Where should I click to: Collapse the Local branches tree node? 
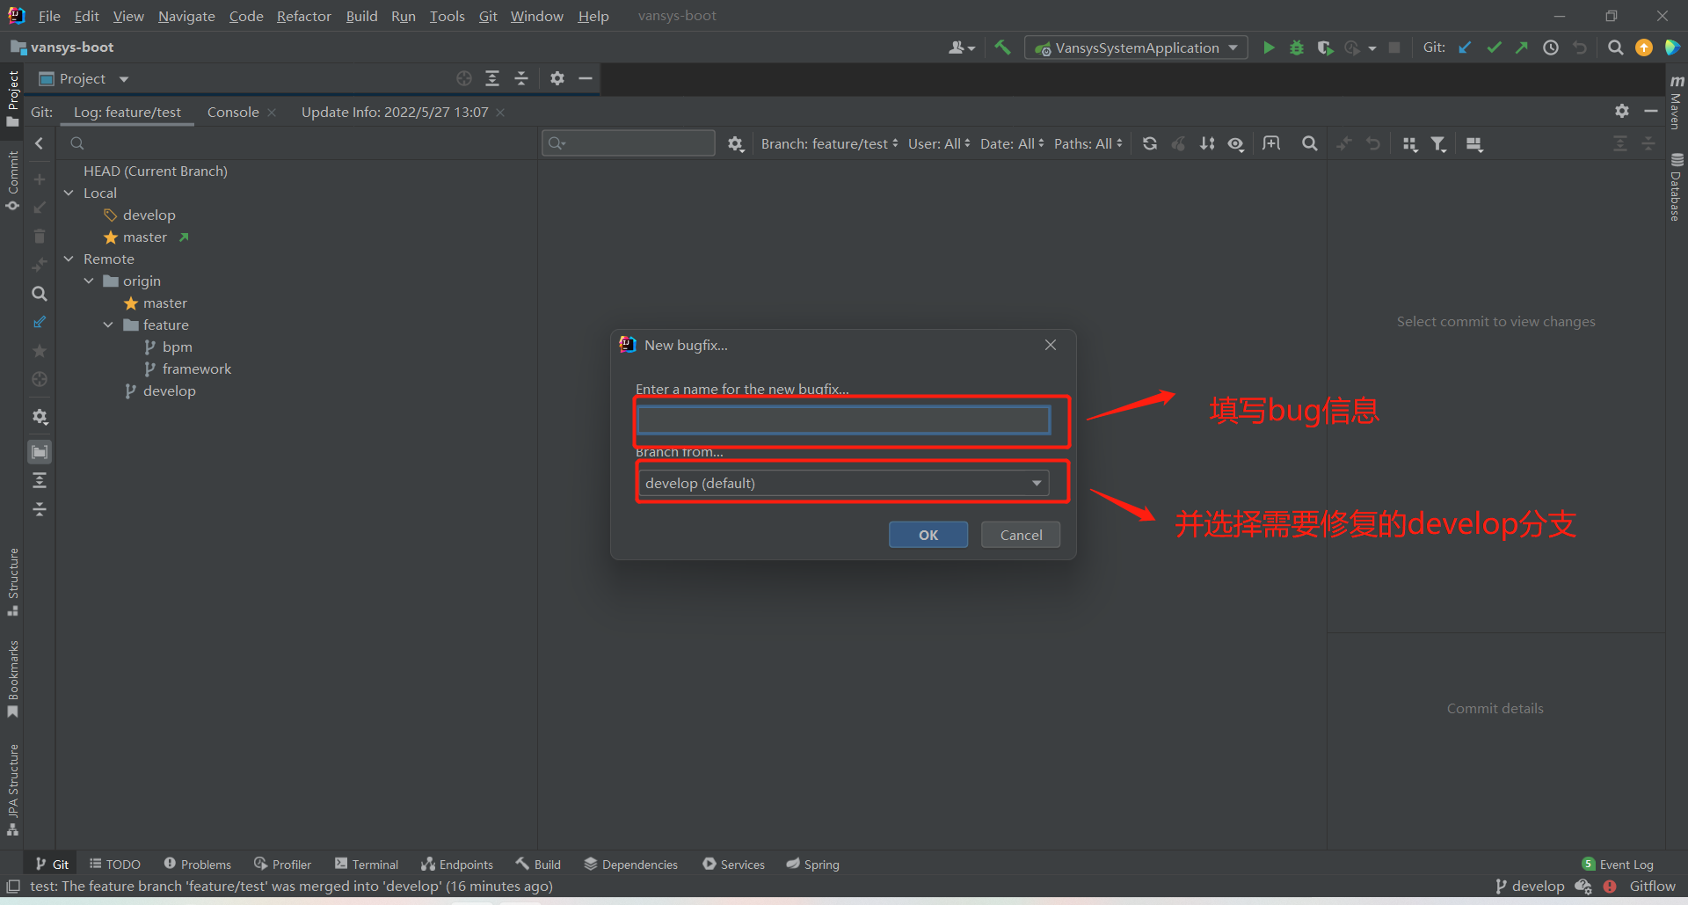69,193
